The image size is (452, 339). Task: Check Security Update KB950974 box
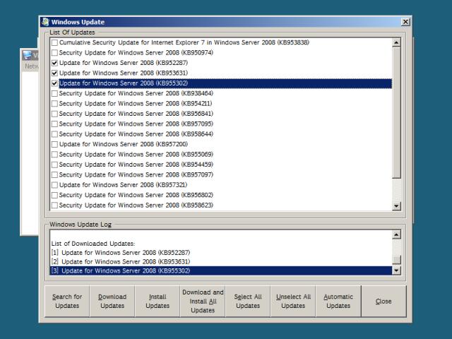54,53
